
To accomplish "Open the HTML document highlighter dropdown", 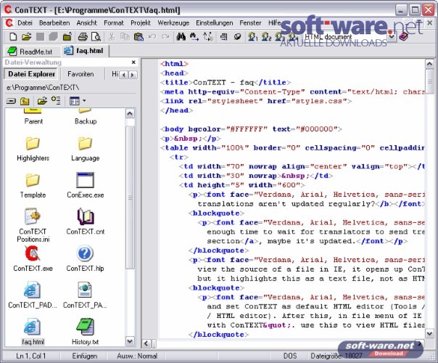I will coord(392,36).
